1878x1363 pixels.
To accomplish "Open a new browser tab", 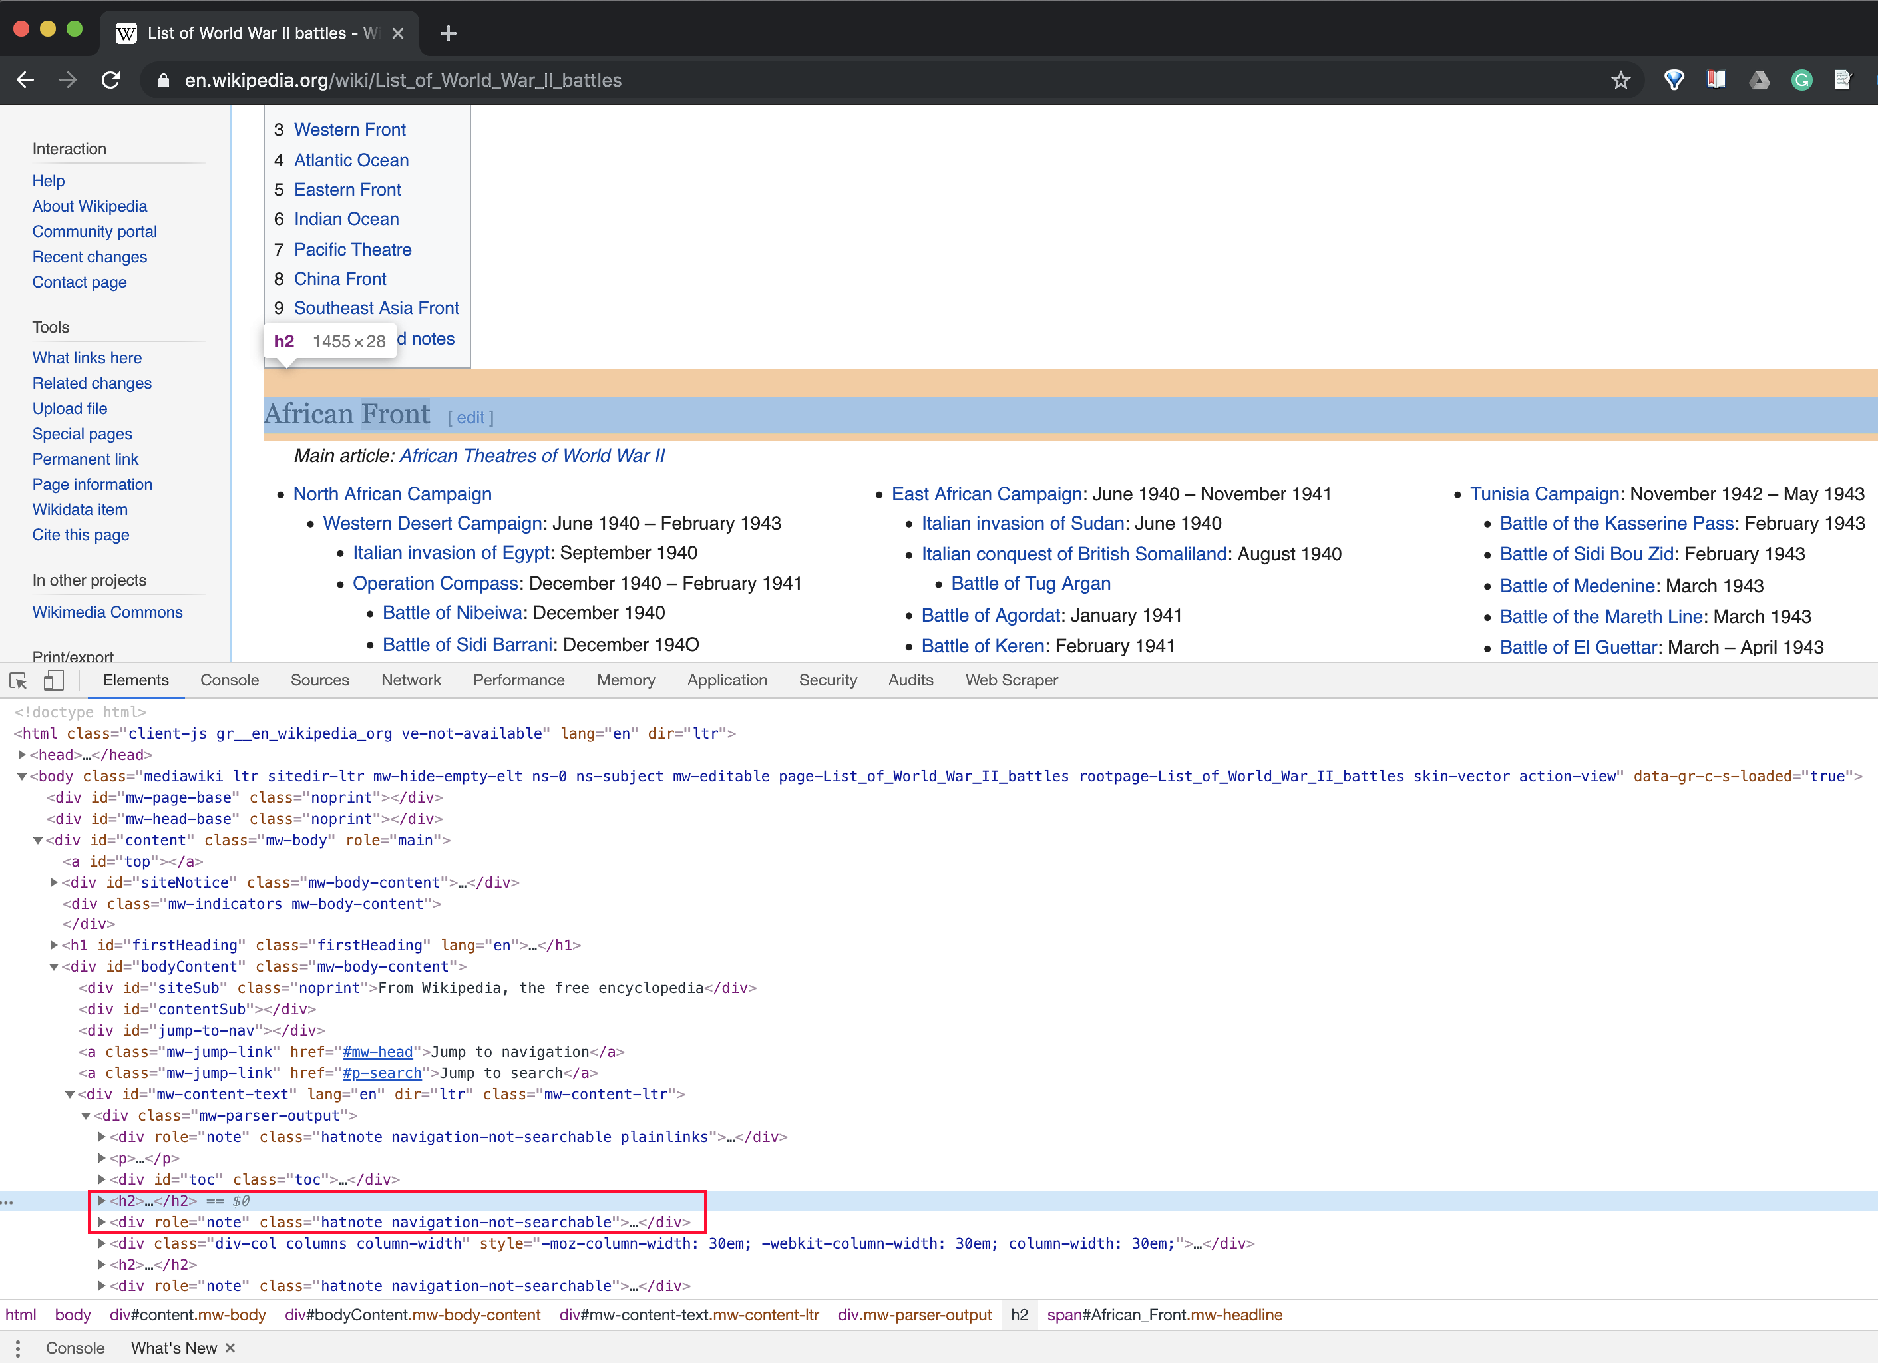I will click(x=448, y=33).
